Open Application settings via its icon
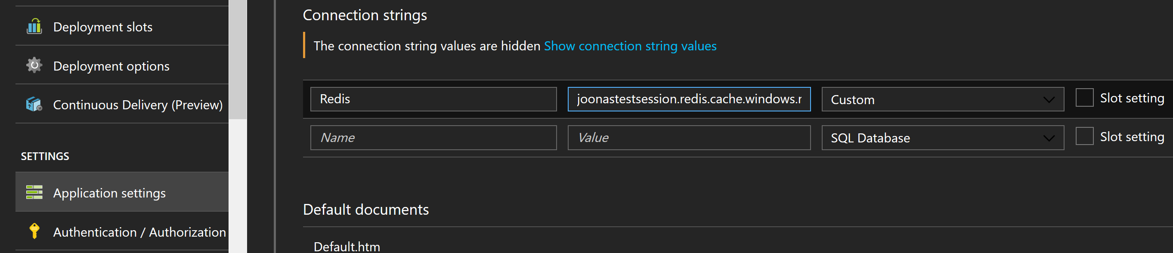Image resolution: width=1173 pixels, height=253 pixels. click(x=34, y=192)
